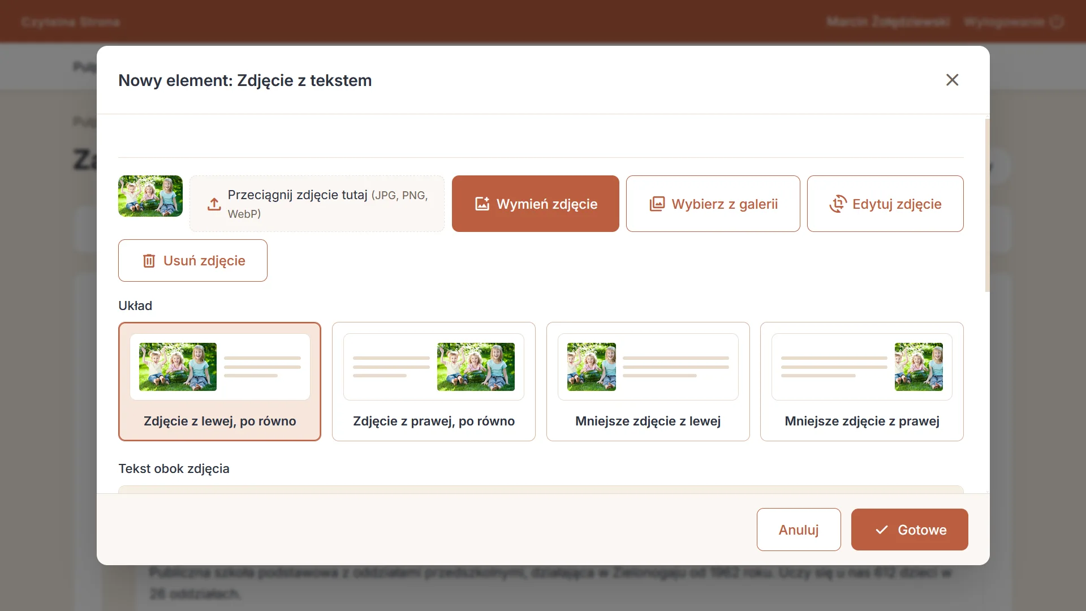This screenshot has width=1086, height=611.
Task: Click the trash icon on Usuń zdjęcie
Action: coord(149,261)
